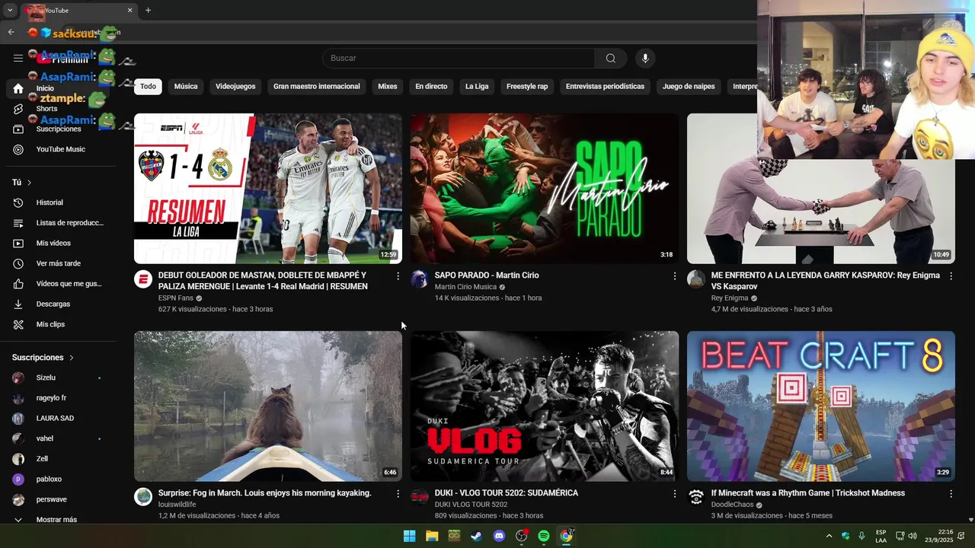Open options for Minecraft Rhythm Game video
Viewport: 975px width, 548px height.
951,494
